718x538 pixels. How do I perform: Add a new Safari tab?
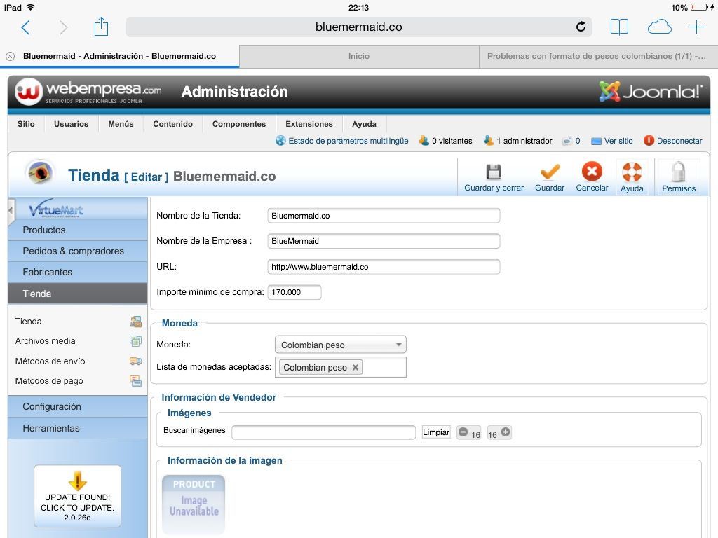tap(696, 27)
